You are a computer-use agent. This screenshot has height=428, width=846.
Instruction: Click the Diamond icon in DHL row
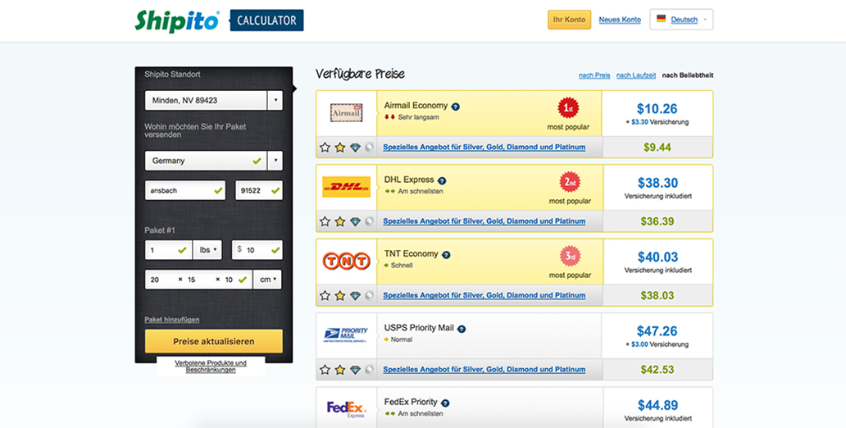(355, 221)
